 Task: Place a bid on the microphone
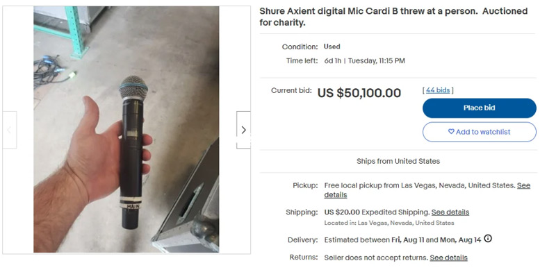[x=480, y=108]
